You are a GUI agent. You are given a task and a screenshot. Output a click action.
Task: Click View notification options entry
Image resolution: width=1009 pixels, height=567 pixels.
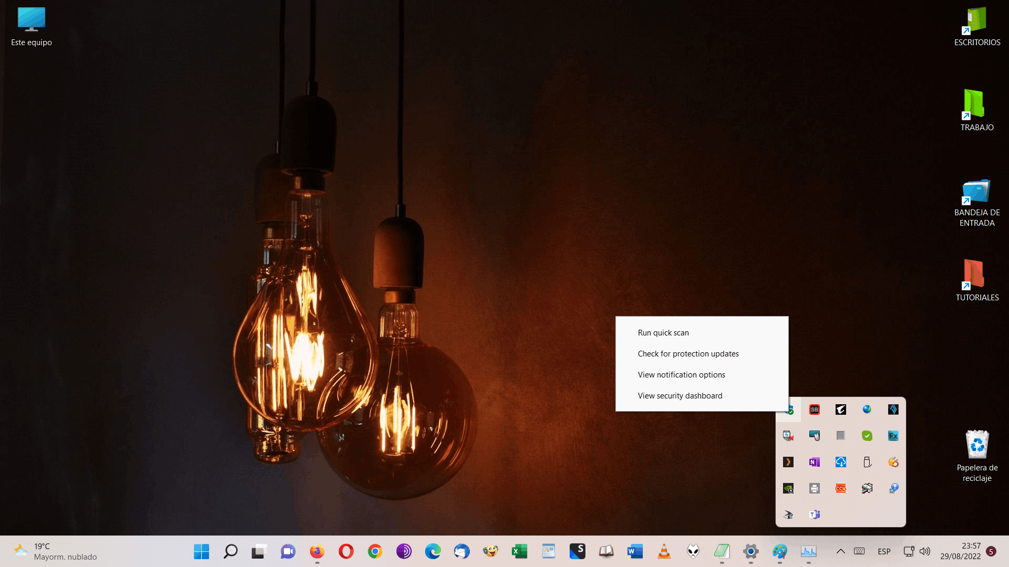[681, 375]
